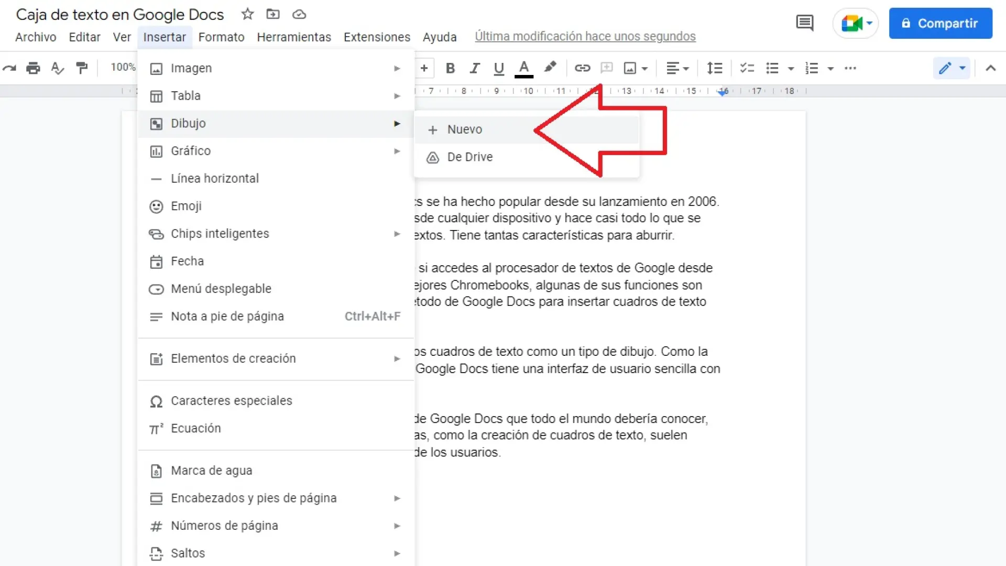Click the Compartir button
Viewport: 1006px width, 566px height.
tap(940, 23)
